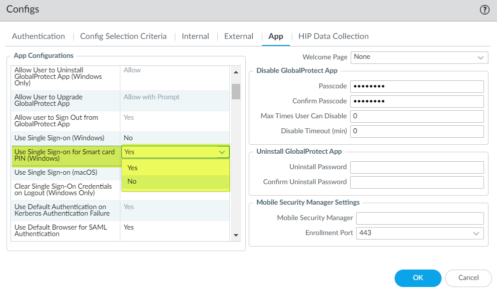497x295 pixels.
Task: Edit the Max Times User Can Disable value
Action: [417, 116]
